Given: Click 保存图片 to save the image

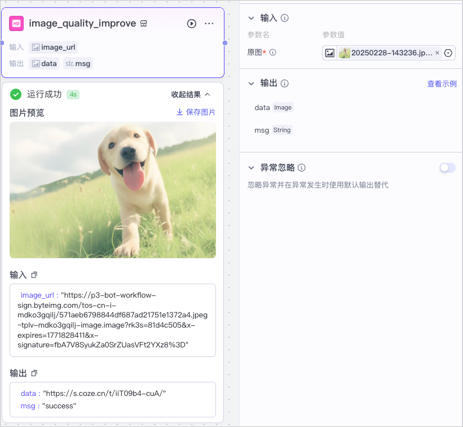Looking at the screenshot, I should click(x=196, y=112).
